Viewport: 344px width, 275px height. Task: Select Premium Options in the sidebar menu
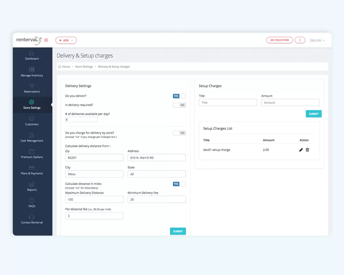32,154
